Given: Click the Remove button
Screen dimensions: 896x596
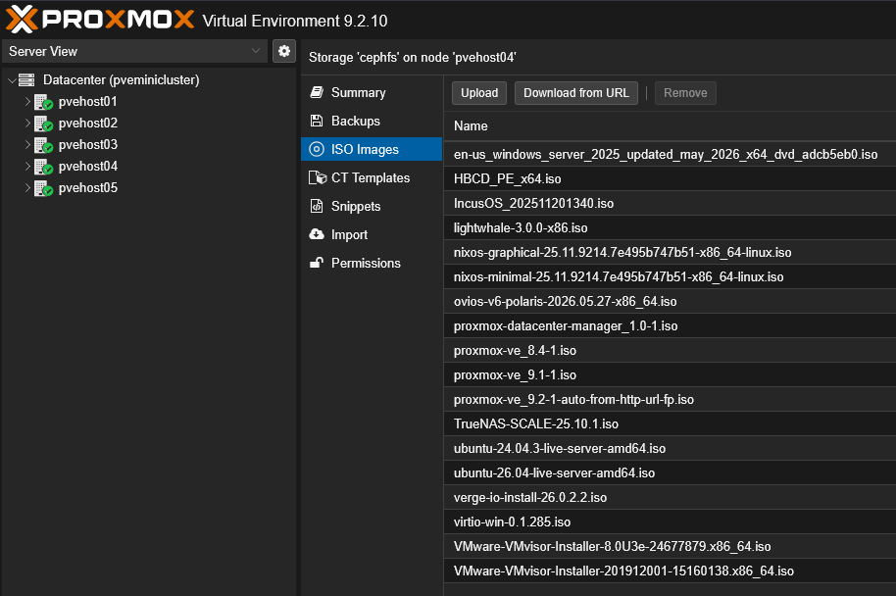Looking at the screenshot, I should (685, 93).
